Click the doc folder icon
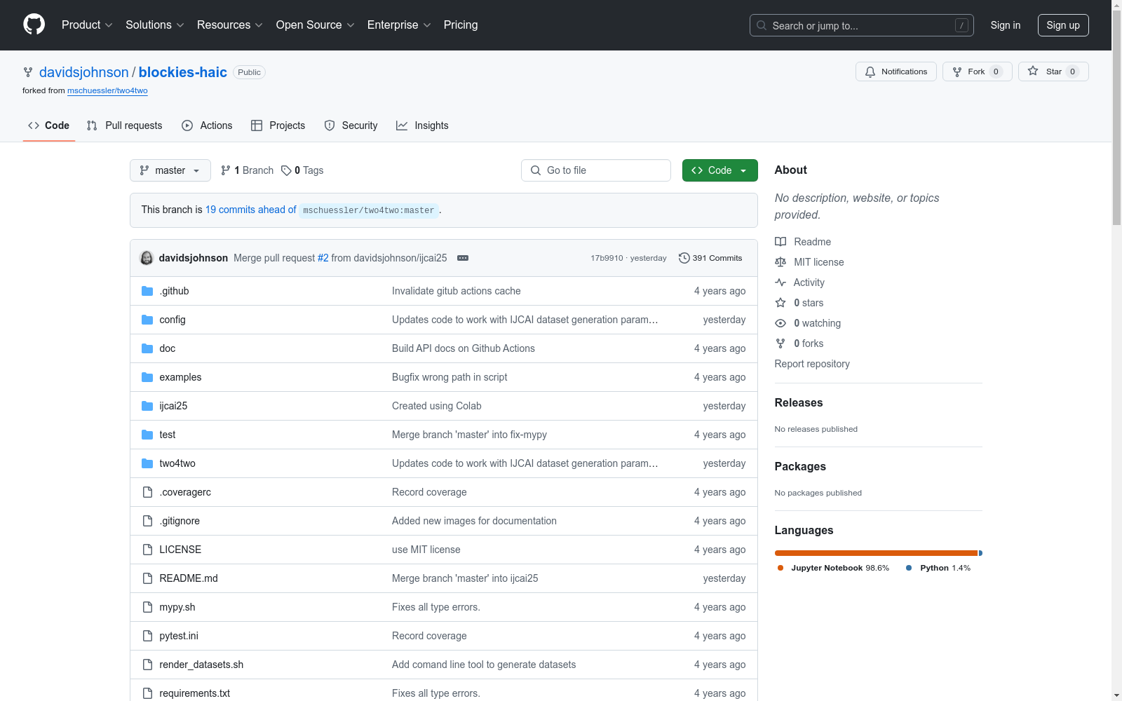This screenshot has width=1122, height=701. 147,348
